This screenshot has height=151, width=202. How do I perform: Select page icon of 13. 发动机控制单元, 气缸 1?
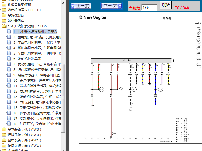(x=9, y=96)
